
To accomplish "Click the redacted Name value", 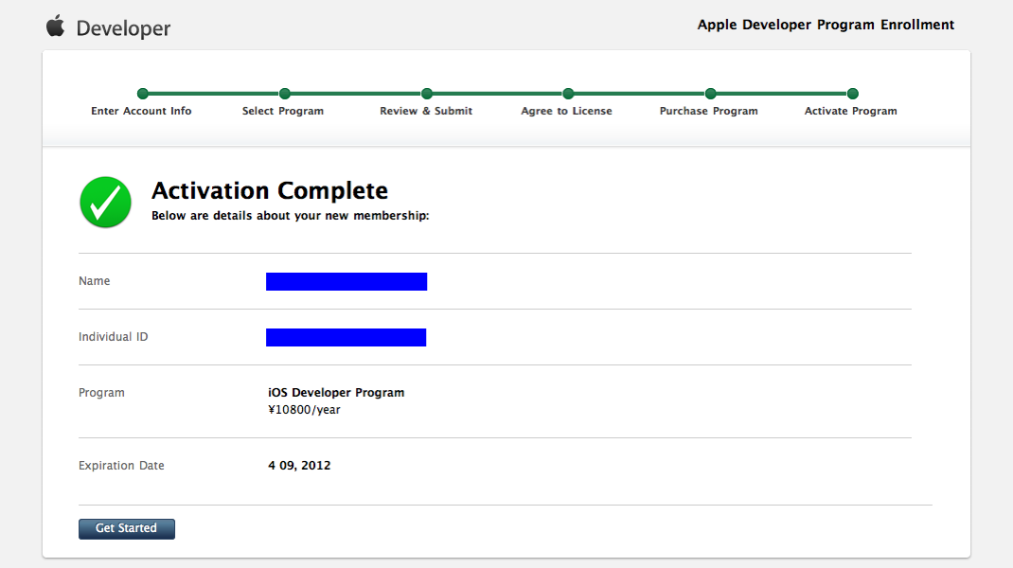I will [x=347, y=281].
